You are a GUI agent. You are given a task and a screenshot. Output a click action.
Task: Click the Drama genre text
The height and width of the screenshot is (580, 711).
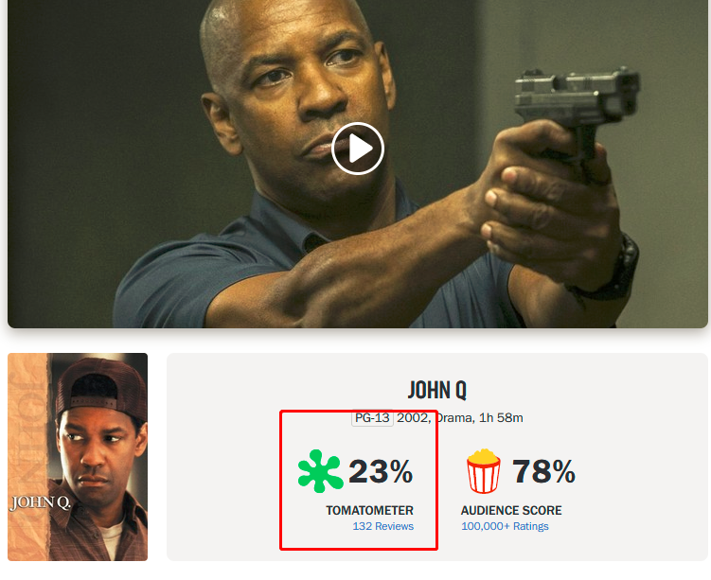coord(453,418)
